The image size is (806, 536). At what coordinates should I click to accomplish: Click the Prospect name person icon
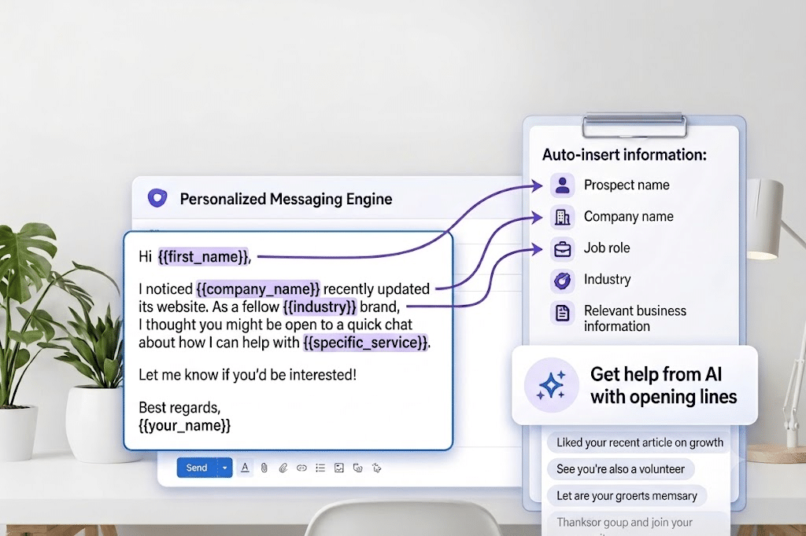[x=562, y=185]
